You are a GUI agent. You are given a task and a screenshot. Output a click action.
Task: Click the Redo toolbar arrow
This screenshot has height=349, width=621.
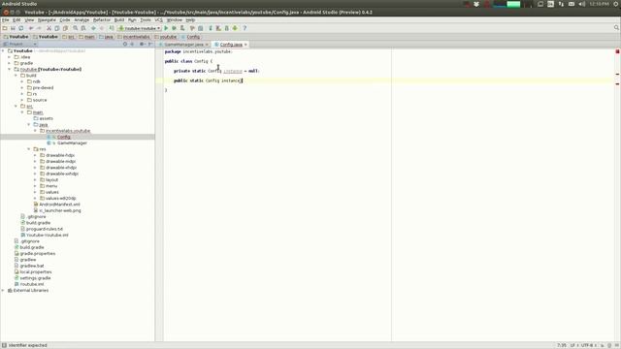point(39,28)
